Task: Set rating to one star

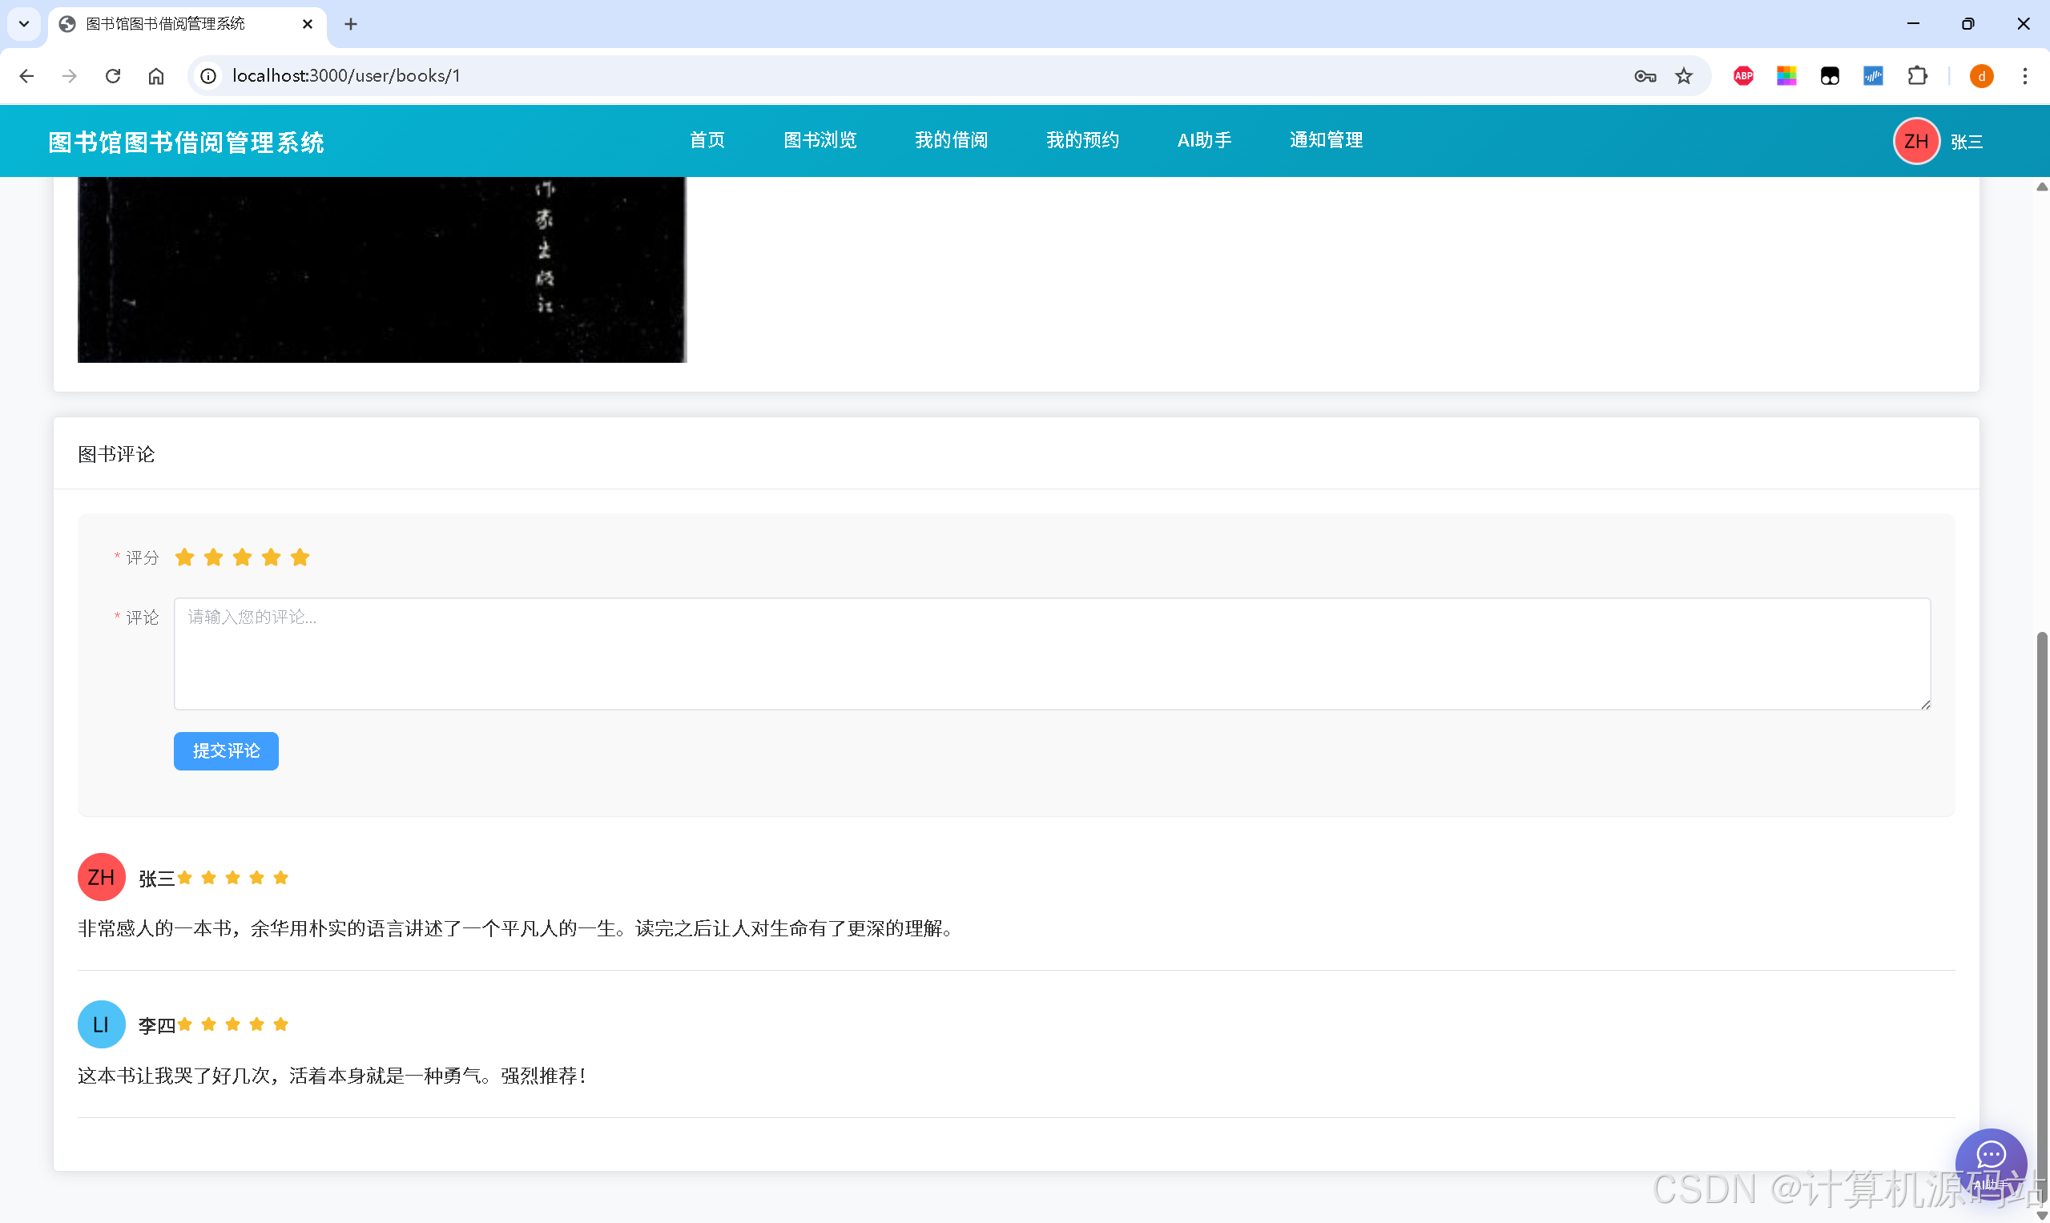Action: pos(184,558)
